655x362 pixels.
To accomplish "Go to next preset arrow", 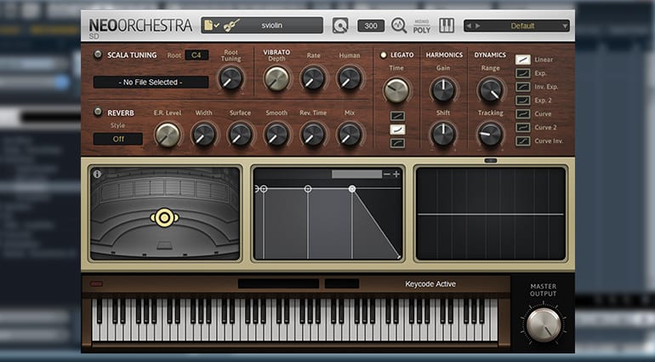I will click(477, 26).
